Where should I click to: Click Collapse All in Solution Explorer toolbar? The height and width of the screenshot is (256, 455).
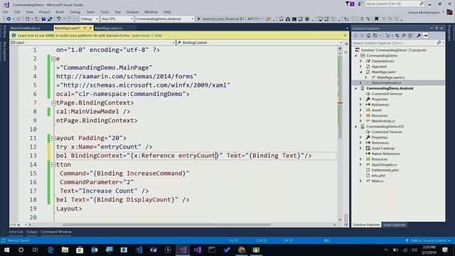click(403, 36)
